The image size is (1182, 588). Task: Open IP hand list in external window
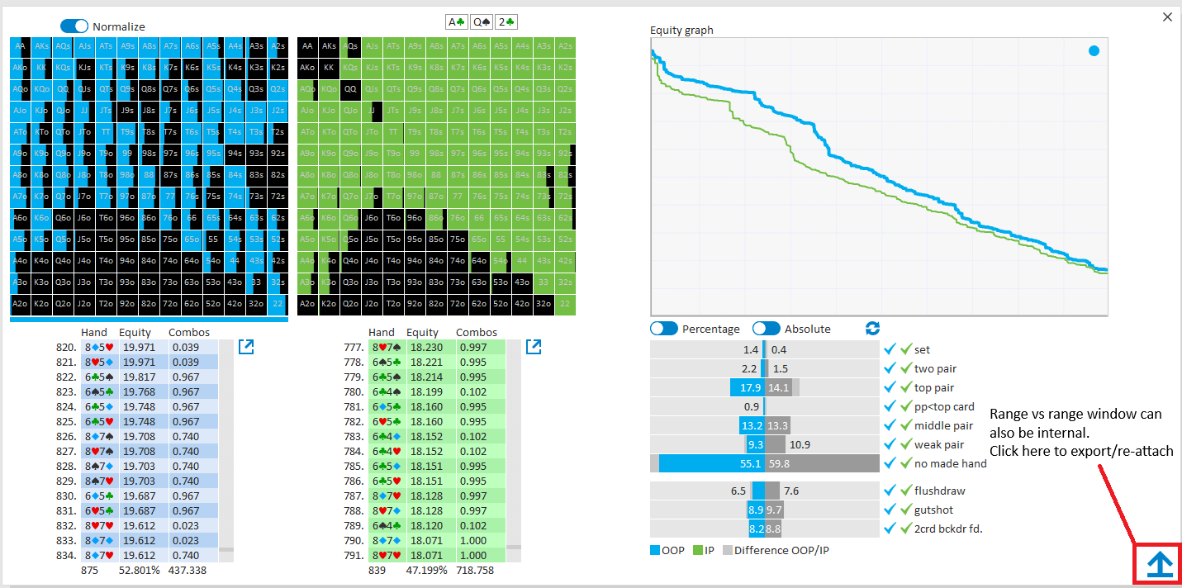pos(534,347)
